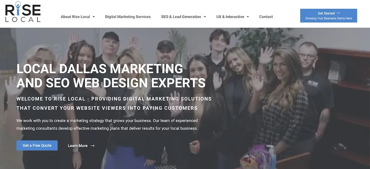
Task: Click the Growing Your Business Starts Here text
Action: click(329, 19)
